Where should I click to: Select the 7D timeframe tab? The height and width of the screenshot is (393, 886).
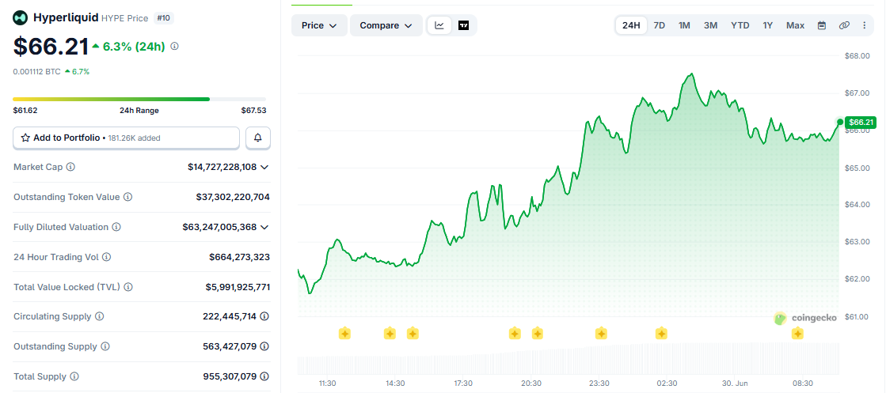pos(660,25)
